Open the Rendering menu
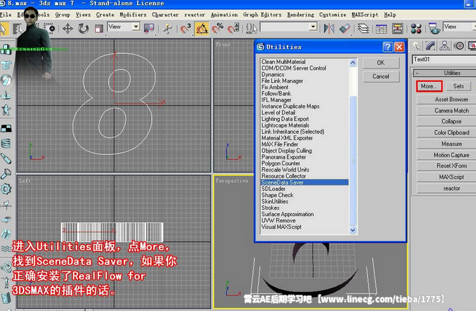 pyautogui.click(x=301, y=15)
